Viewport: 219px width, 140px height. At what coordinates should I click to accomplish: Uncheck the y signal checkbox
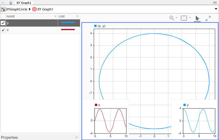pos(3,23)
